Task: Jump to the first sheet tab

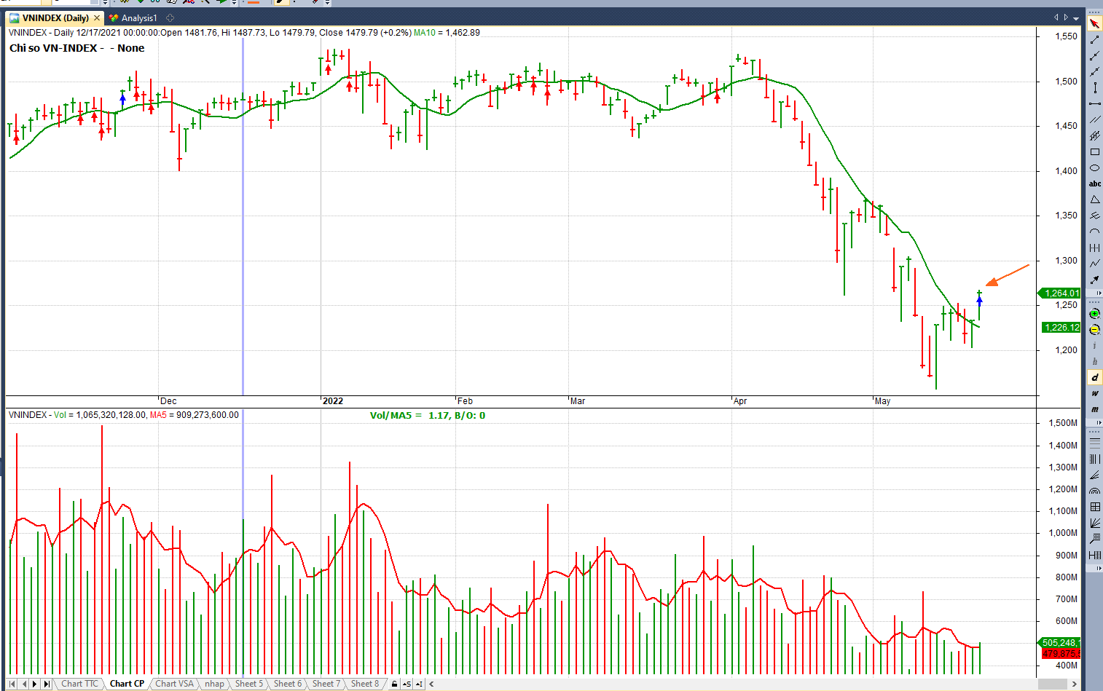Action: pyautogui.click(x=12, y=684)
